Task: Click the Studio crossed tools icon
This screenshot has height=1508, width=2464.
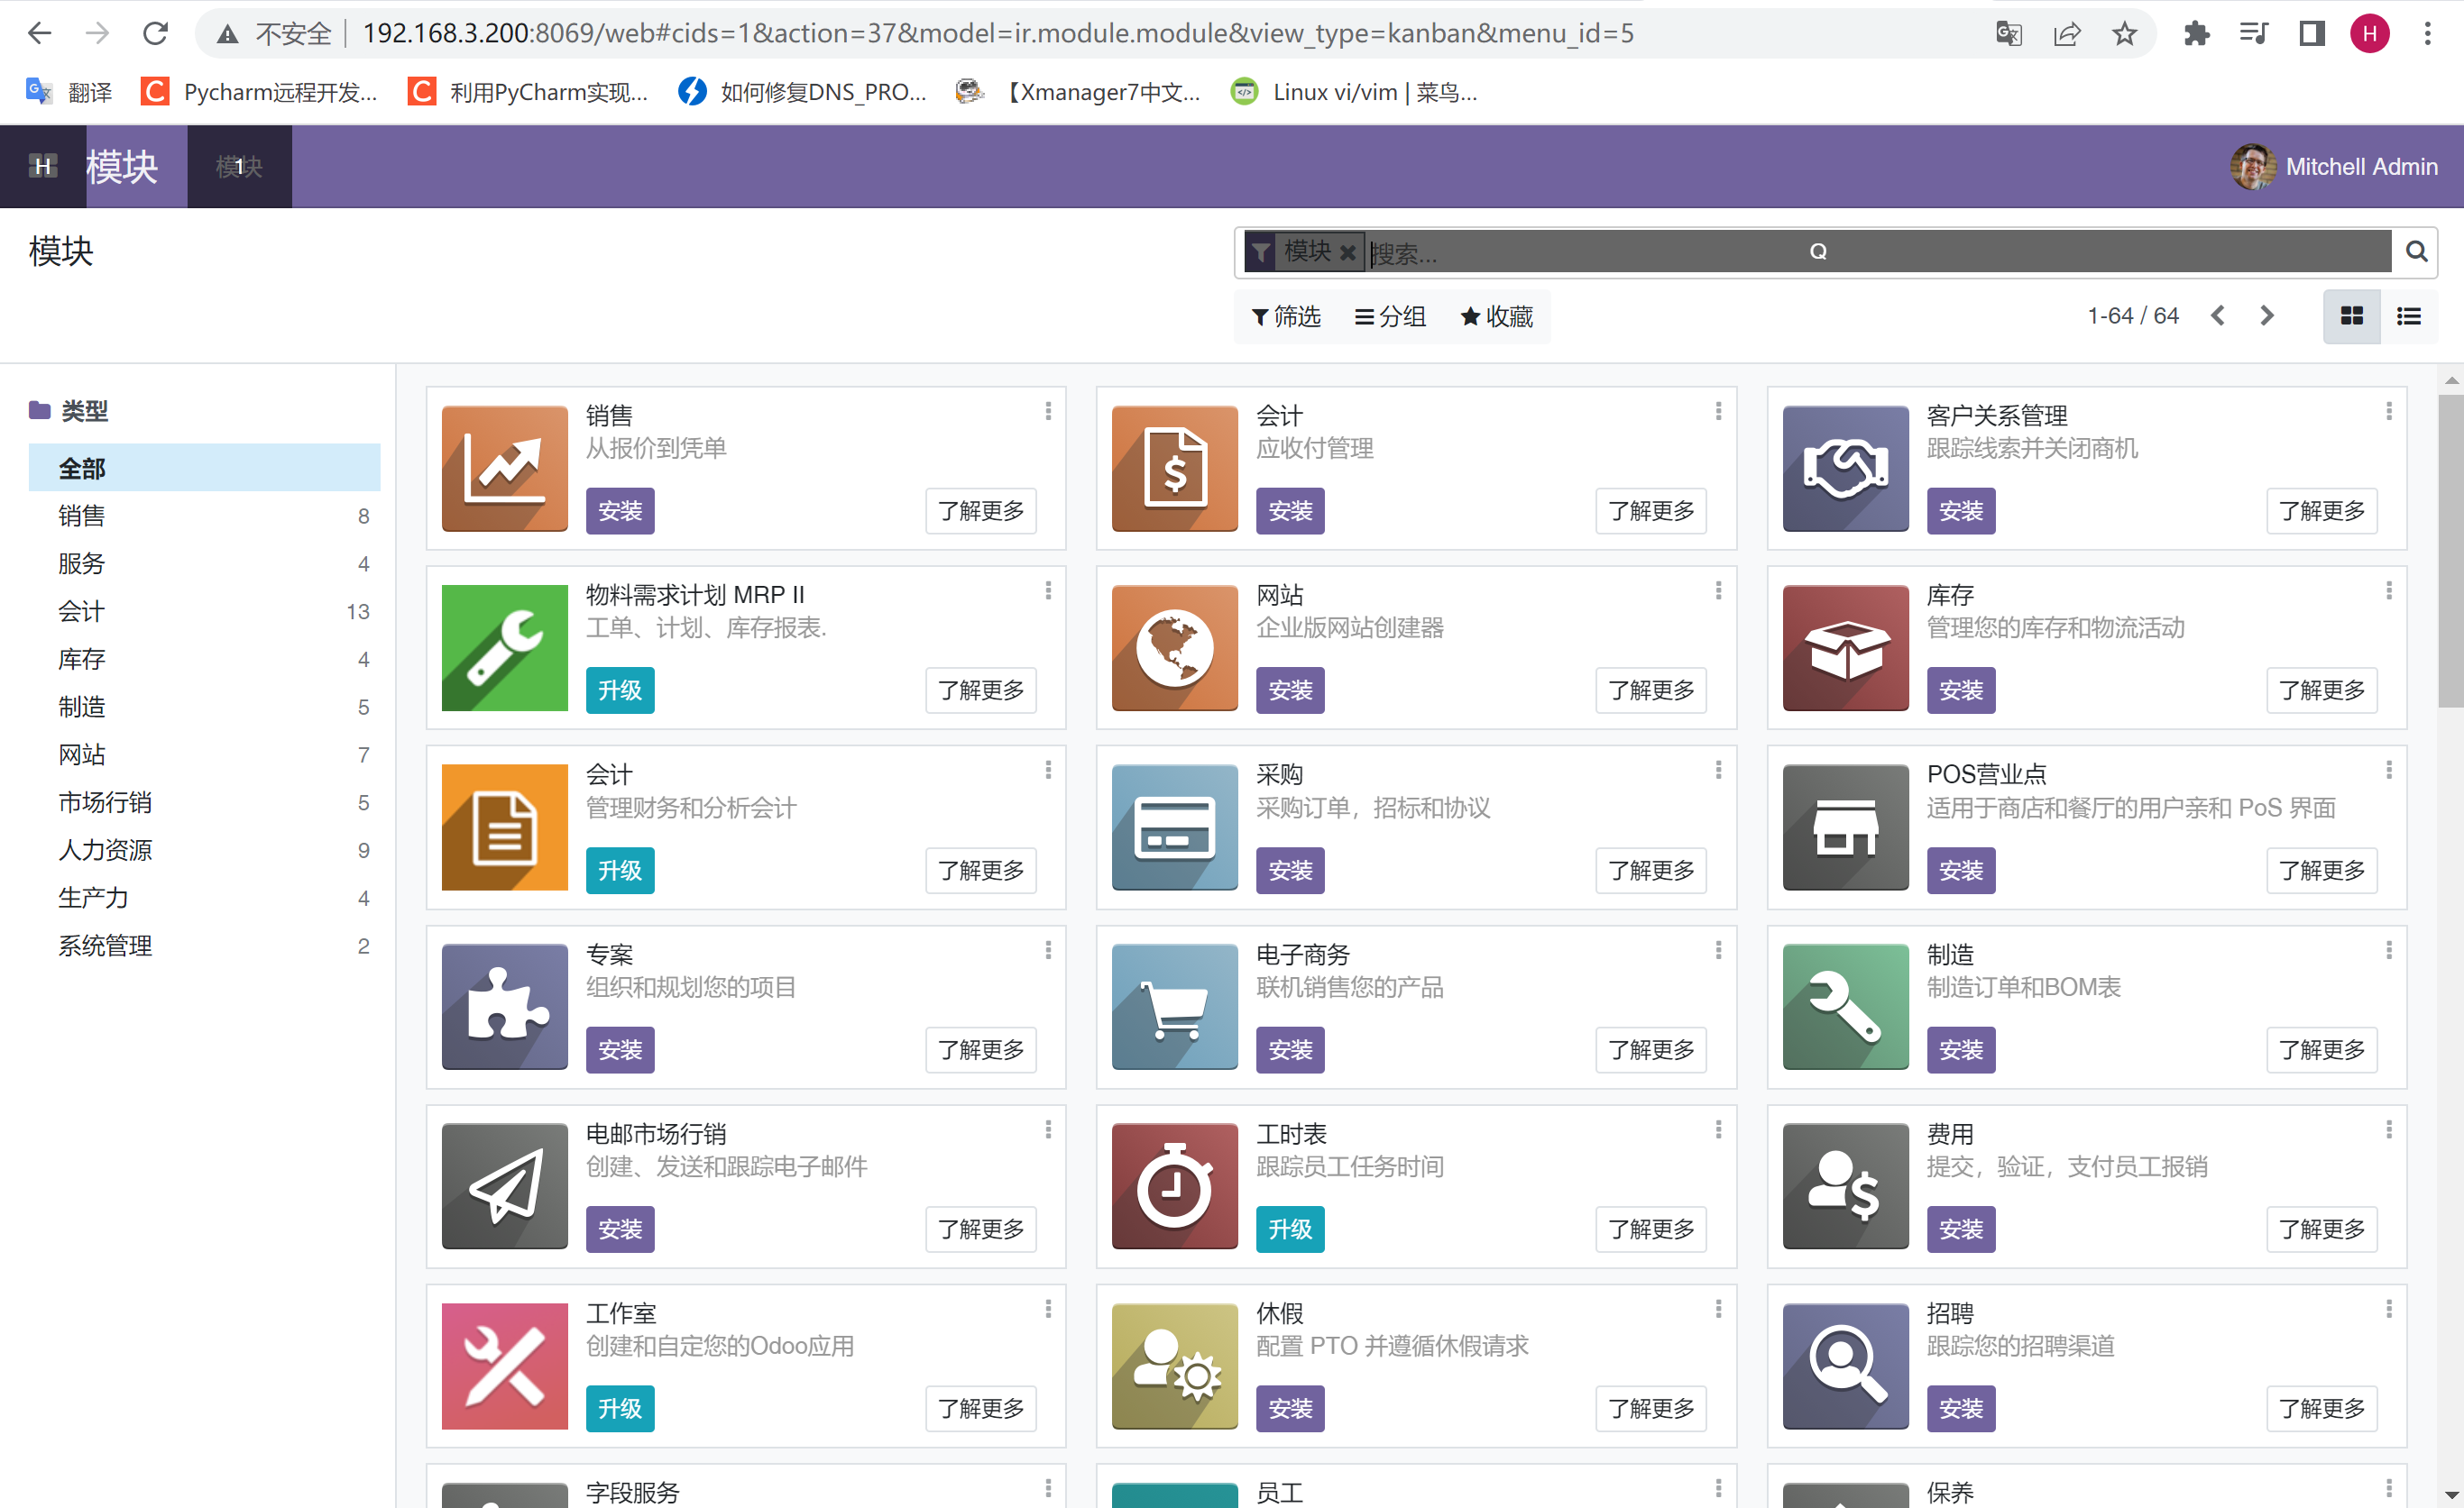Action: pyautogui.click(x=504, y=1366)
